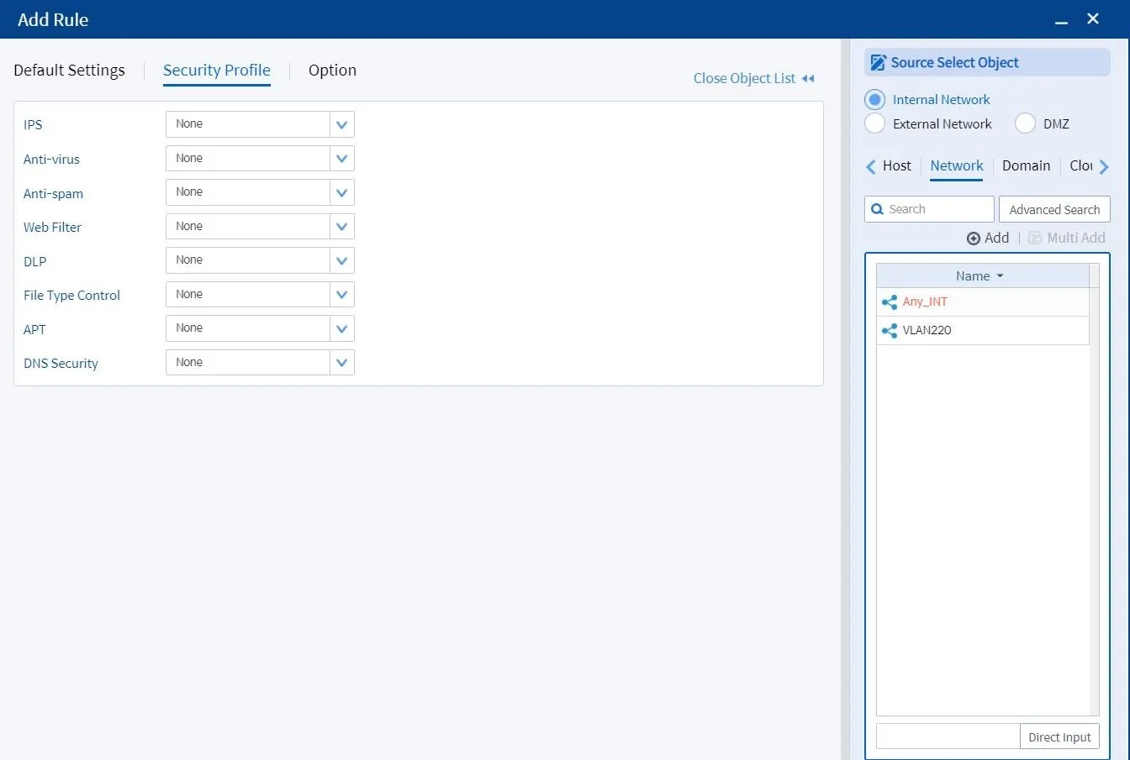This screenshot has width=1130, height=760.
Task: Open the File Type Control dropdown
Action: pyautogui.click(x=341, y=295)
